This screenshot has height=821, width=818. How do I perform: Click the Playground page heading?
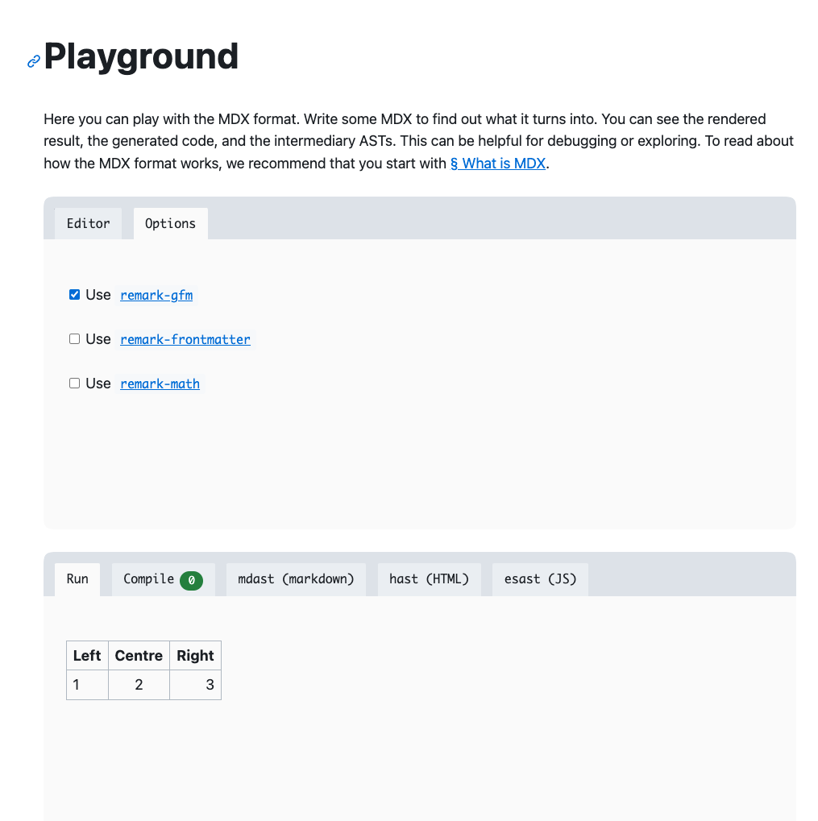tap(141, 56)
